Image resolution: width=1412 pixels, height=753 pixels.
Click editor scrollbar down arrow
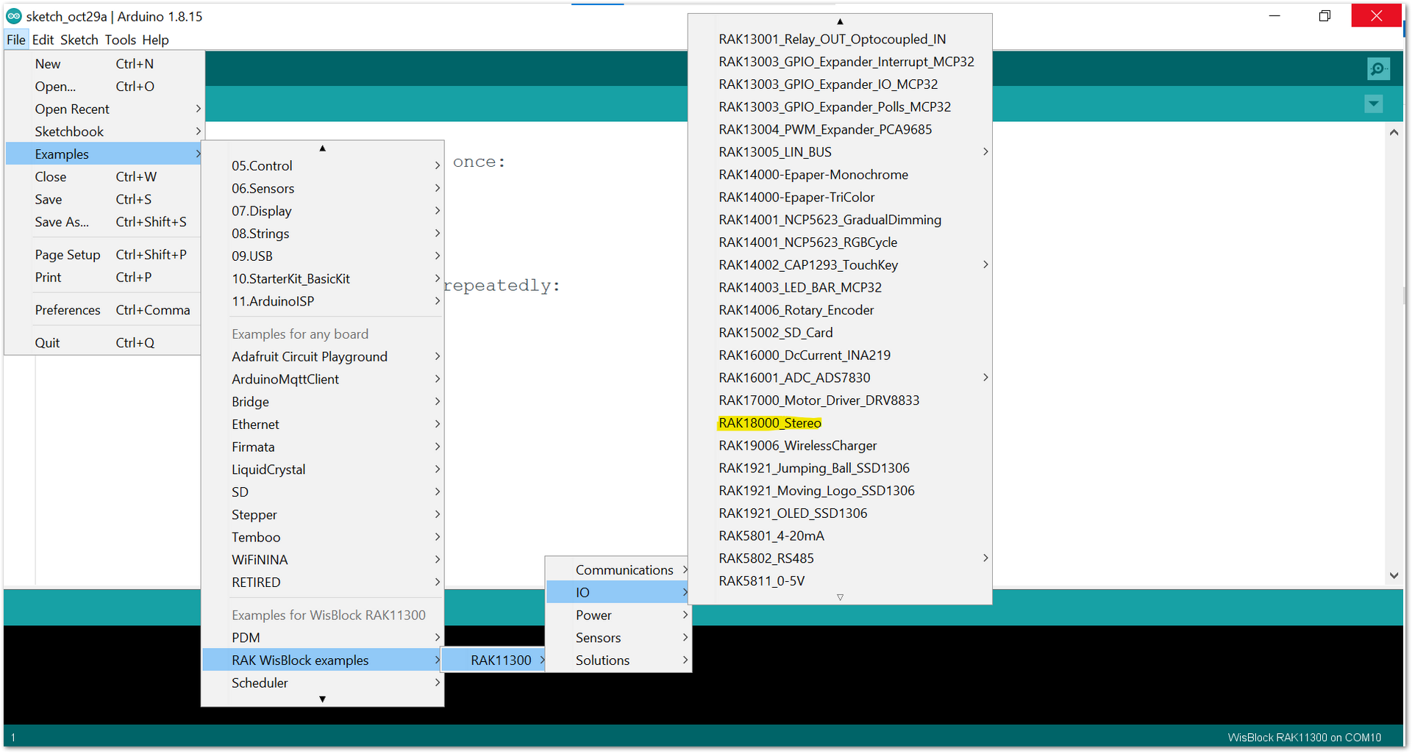coord(1394,575)
